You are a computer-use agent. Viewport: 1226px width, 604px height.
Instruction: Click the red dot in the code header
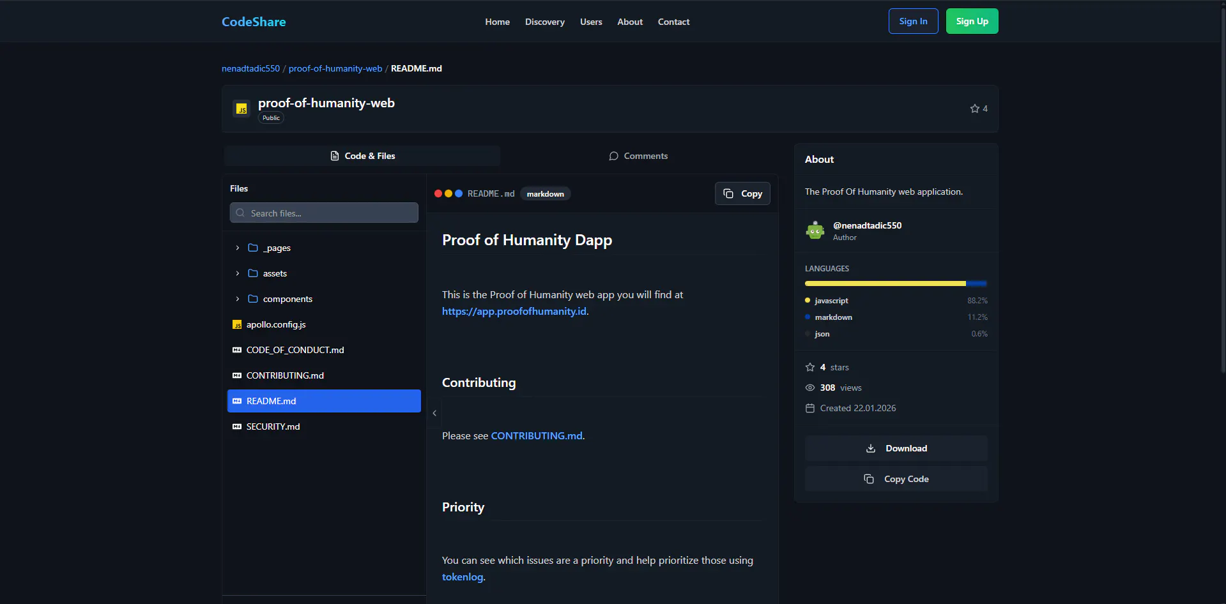click(x=438, y=193)
